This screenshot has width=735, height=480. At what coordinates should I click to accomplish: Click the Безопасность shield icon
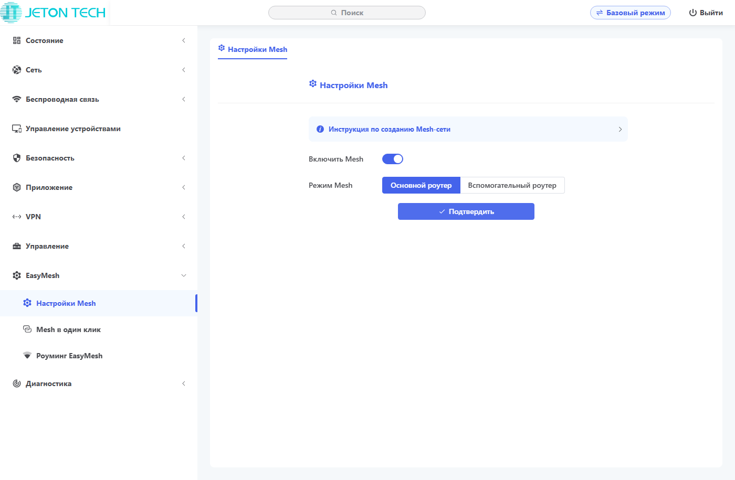(17, 158)
